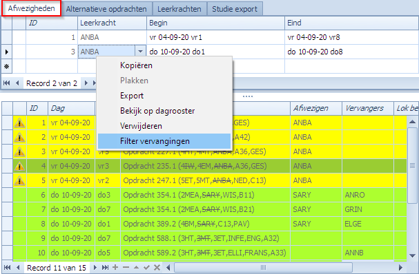Sort upper grid by ID column

(52, 23)
